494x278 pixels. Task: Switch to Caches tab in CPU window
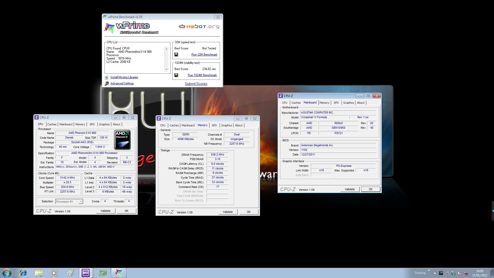(x=52, y=124)
